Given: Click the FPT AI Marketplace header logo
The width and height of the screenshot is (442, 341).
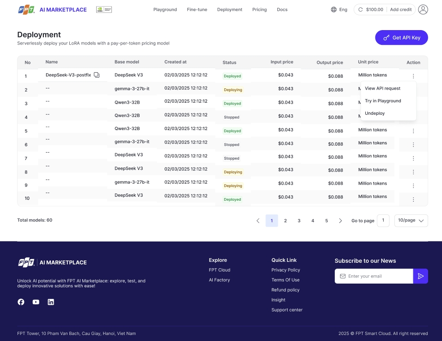Looking at the screenshot, I should 52,9.
